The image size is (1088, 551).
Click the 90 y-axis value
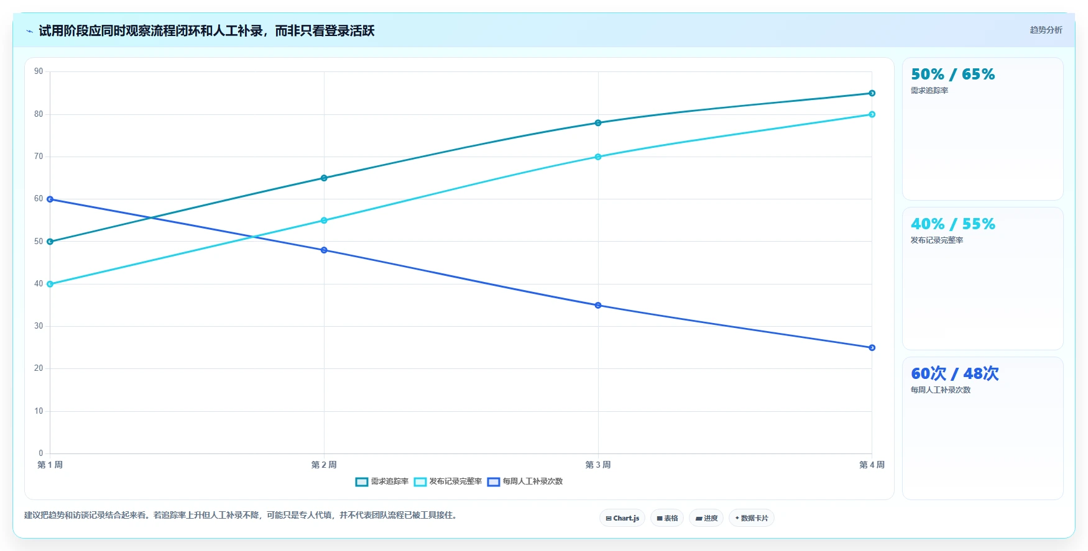[39, 71]
